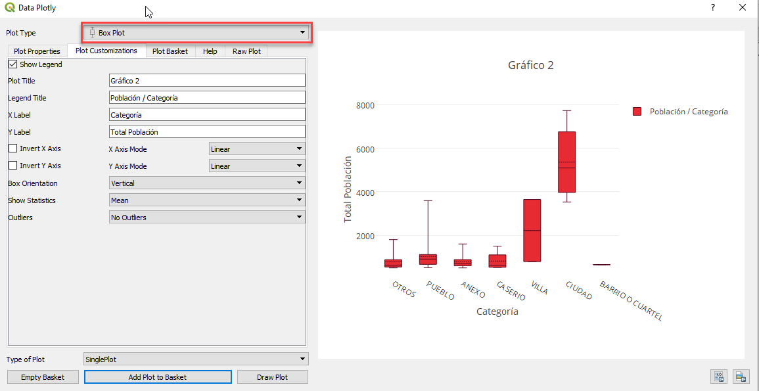Click the Empty Basket button
The height and width of the screenshot is (391, 759).
point(42,377)
